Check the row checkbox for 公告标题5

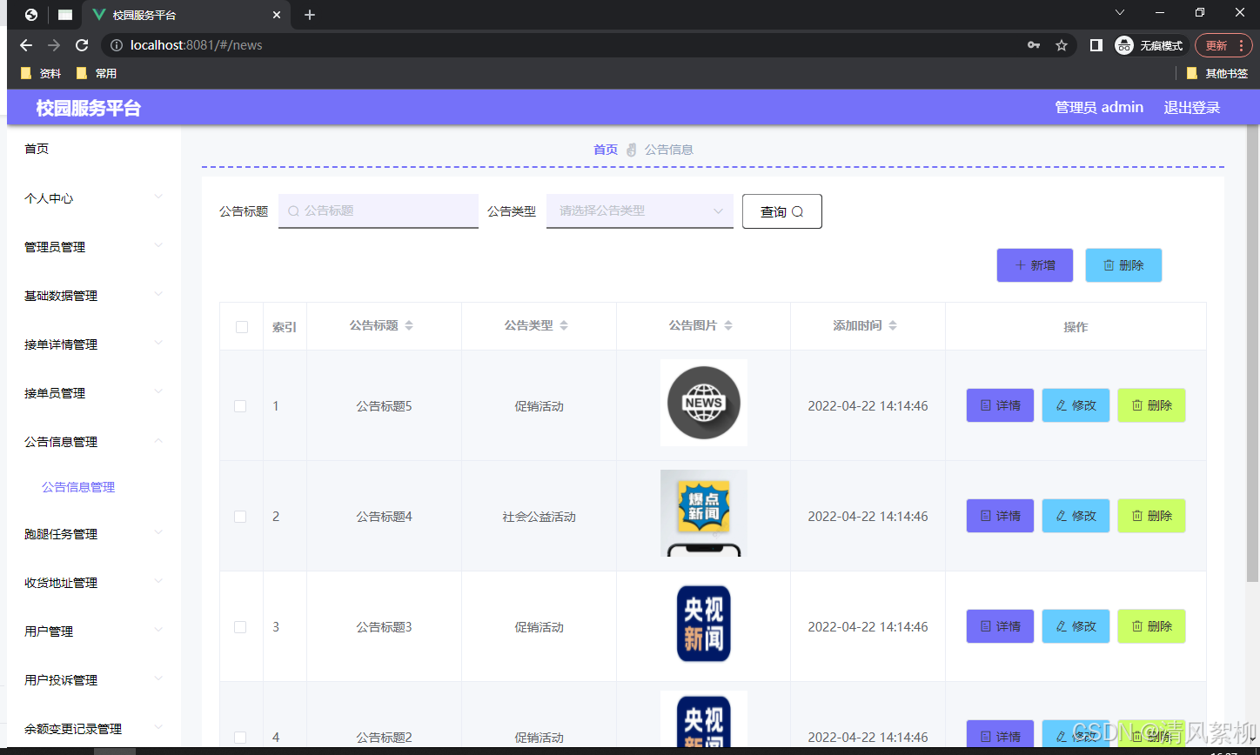pos(240,406)
